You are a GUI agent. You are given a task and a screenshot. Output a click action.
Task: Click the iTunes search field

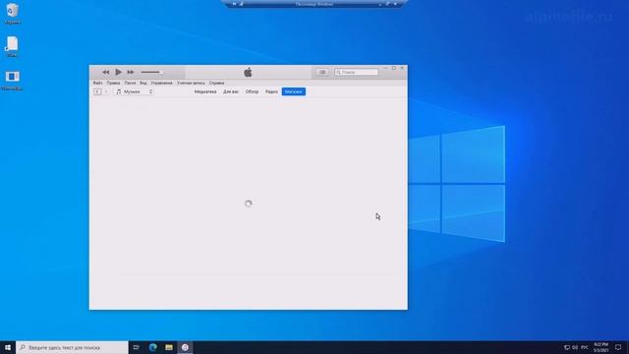coord(357,72)
